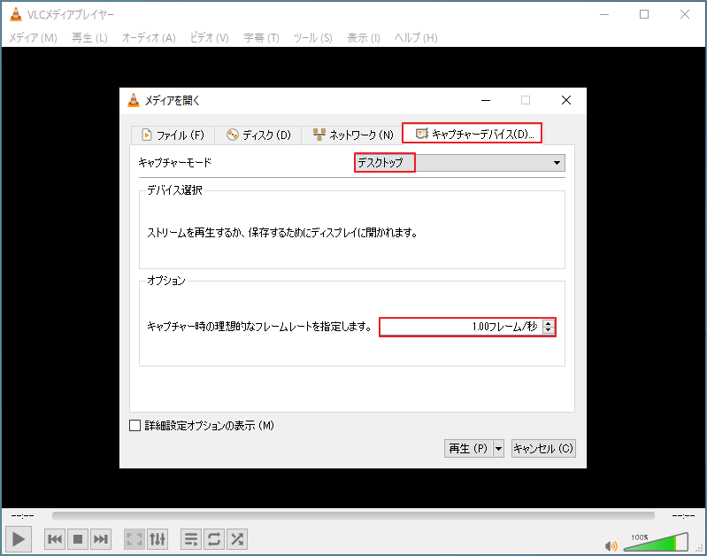Expand the キャプチャーモード dropdown
707x556 pixels.
[x=459, y=163]
